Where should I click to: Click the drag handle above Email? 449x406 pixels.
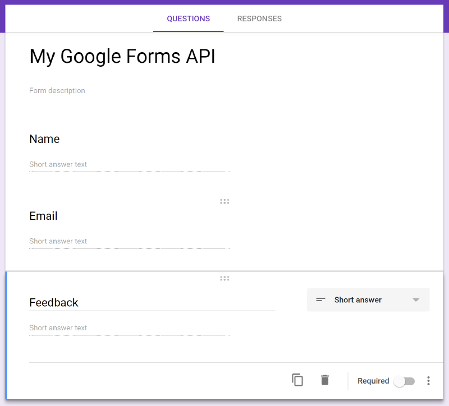click(x=224, y=202)
